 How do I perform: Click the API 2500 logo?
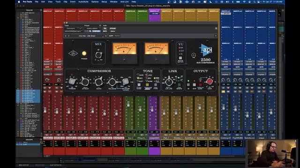[206, 53]
